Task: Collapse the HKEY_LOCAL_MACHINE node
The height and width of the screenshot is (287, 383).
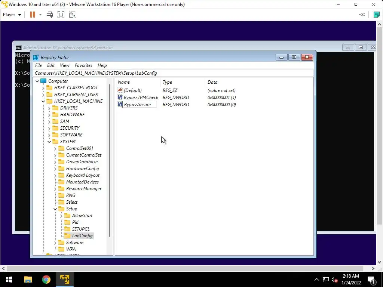Action: (43, 101)
